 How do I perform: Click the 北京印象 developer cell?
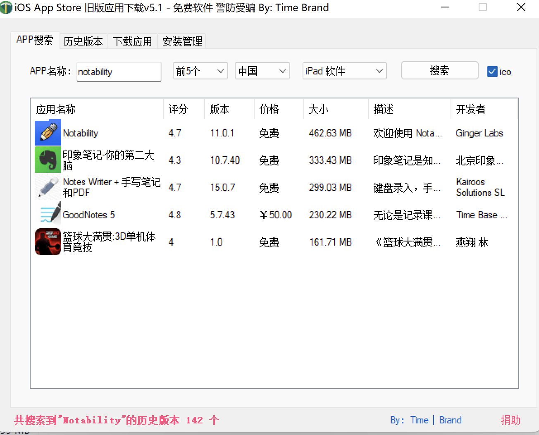point(479,160)
